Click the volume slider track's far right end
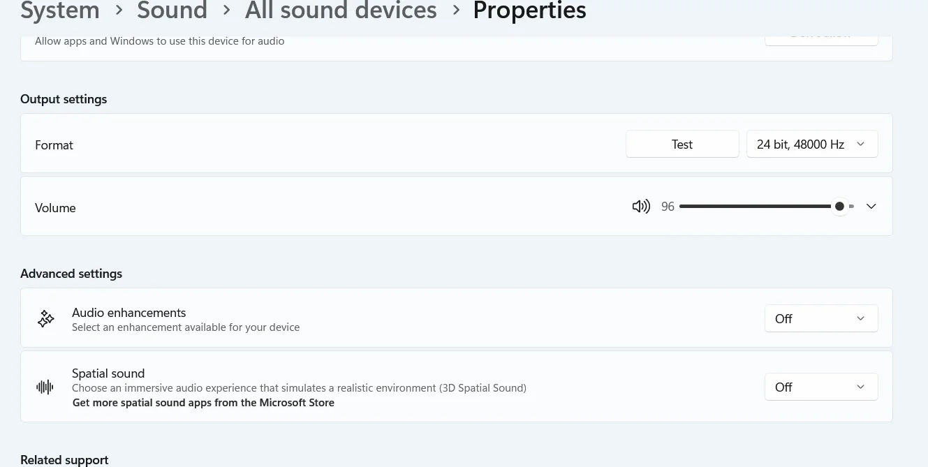This screenshot has width=928, height=467. [x=852, y=207]
